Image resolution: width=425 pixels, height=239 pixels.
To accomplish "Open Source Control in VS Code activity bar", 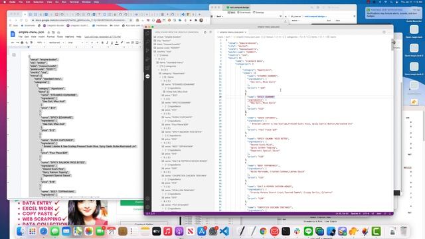I will pos(147,50).
